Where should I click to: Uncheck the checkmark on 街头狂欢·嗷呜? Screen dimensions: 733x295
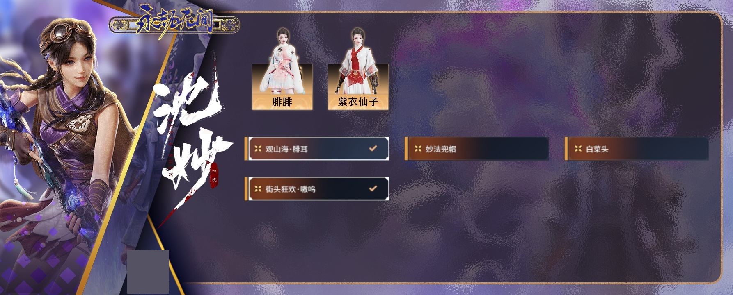point(373,188)
